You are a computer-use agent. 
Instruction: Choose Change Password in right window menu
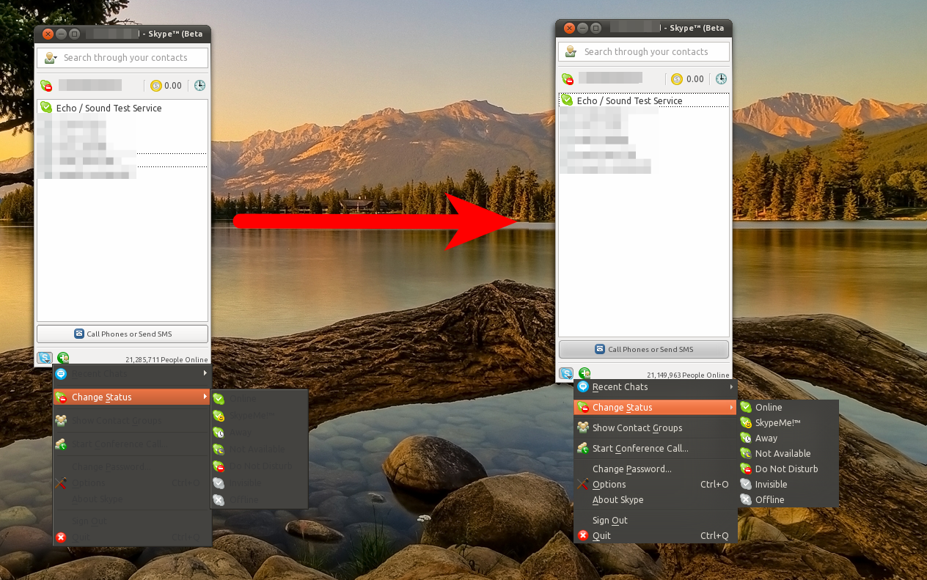pyautogui.click(x=656, y=469)
